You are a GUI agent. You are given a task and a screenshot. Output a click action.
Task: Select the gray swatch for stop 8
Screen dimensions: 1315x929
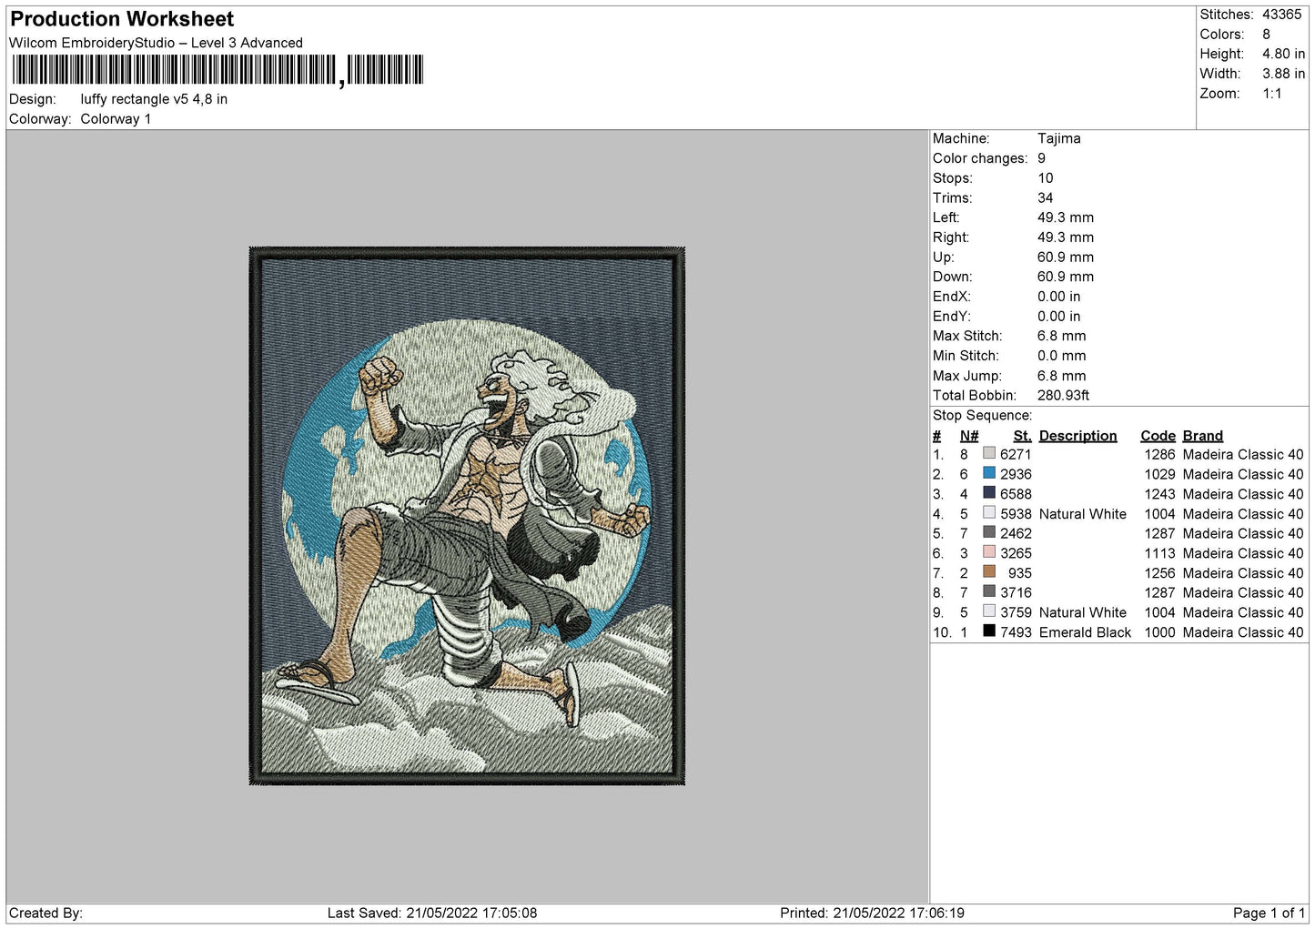tap(989, 591)
